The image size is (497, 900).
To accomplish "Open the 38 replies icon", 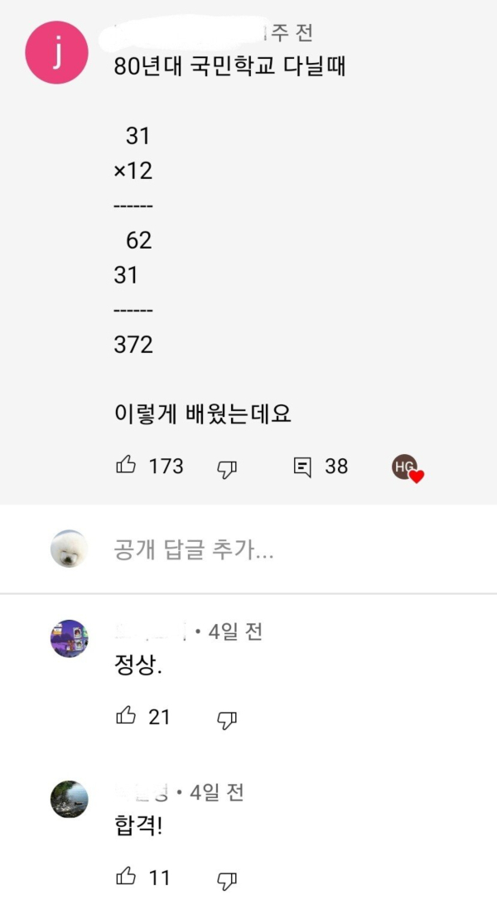I will tap(303, 467).
